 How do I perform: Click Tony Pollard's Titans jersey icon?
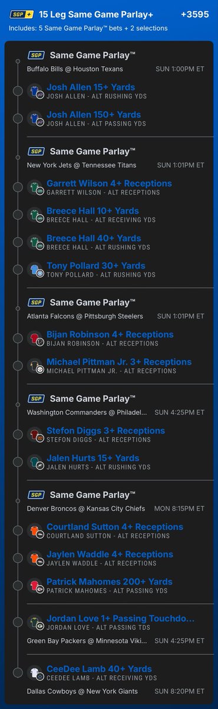pyautogui.click(x=35, y=270)
